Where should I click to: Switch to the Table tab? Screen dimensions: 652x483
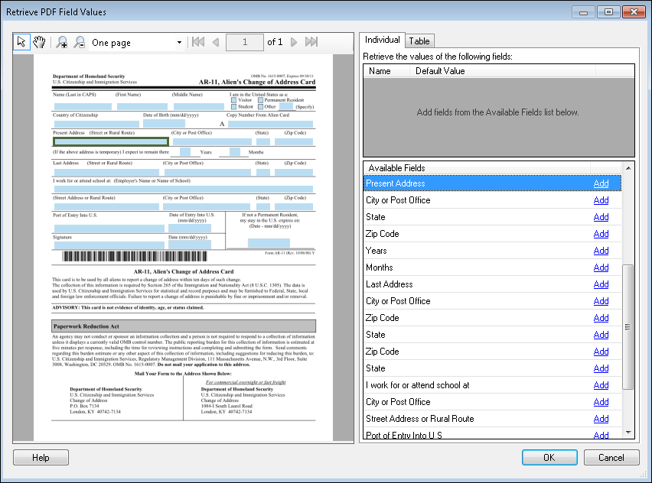pyautogui.click(x=419, y=41)
